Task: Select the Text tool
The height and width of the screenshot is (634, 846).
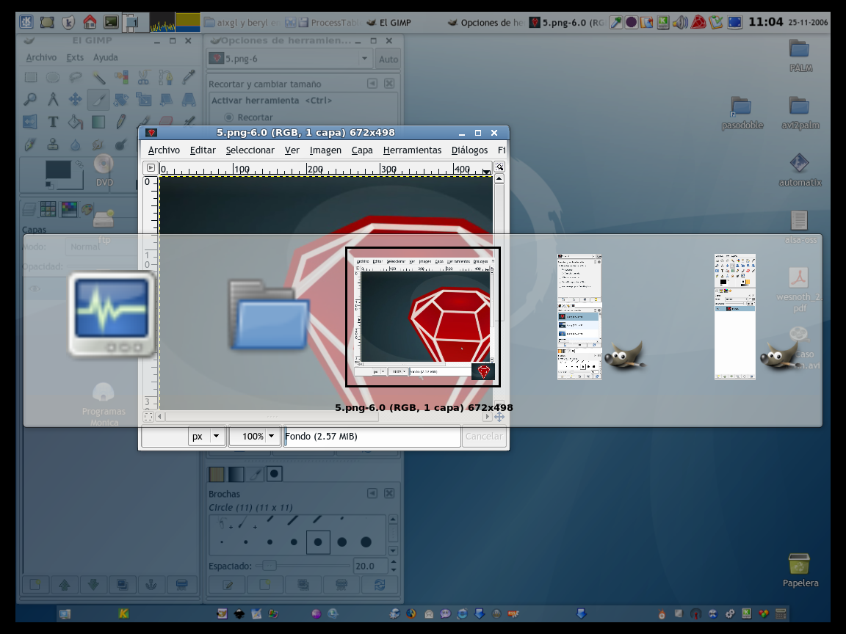Action: (53, 122)
